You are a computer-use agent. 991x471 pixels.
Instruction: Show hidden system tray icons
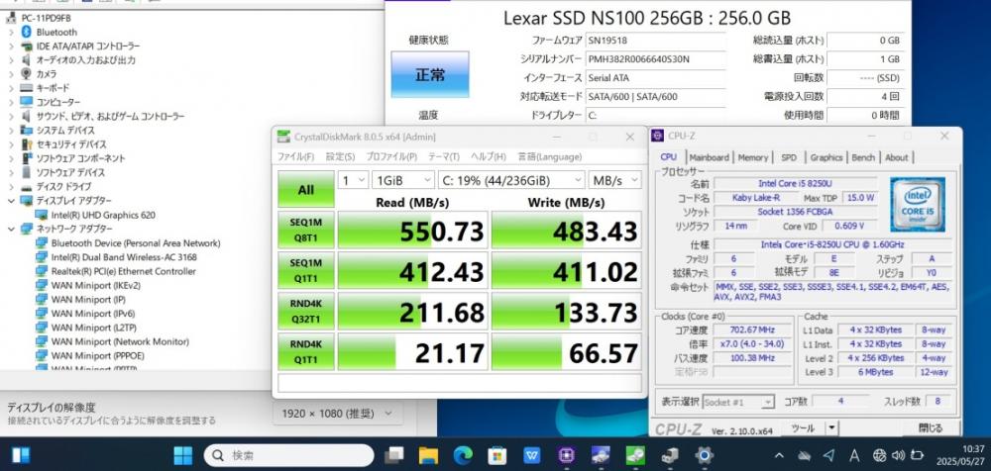(x=779, y=455)
